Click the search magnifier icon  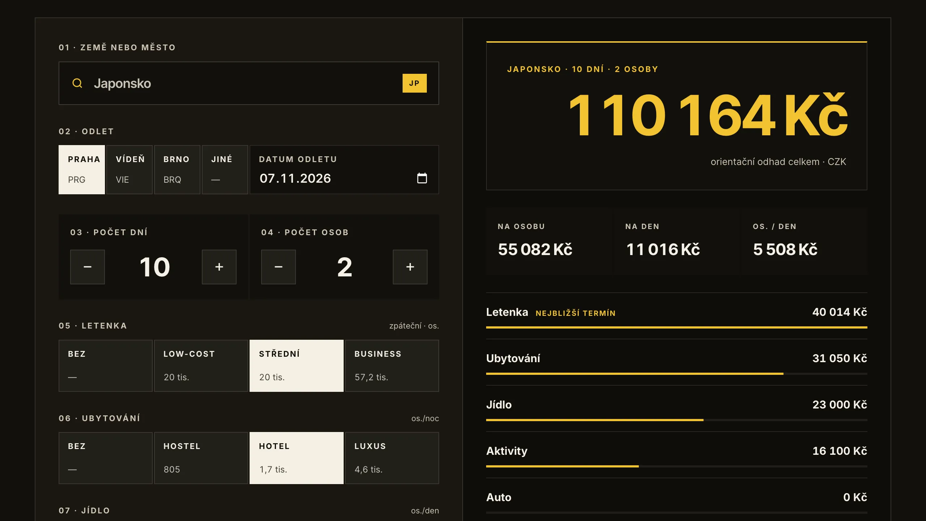coord(77,83)
